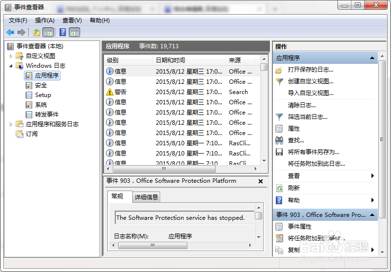
Task: Select the 警告 event from Search
Action: [x=182, y=92]
